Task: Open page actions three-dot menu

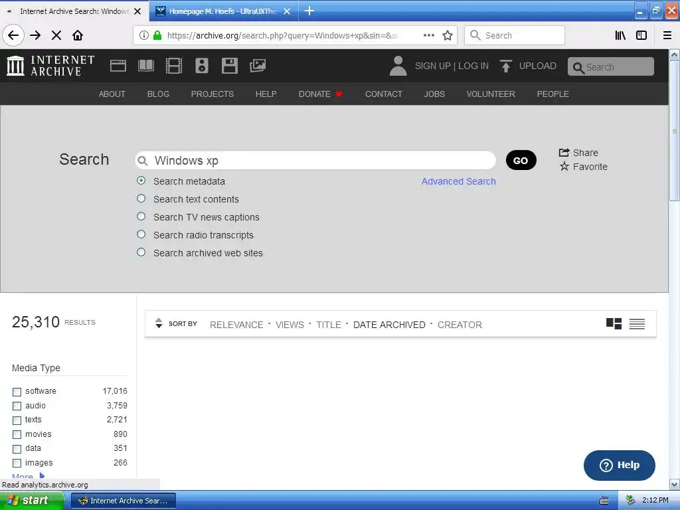Action: click(428, 35)
